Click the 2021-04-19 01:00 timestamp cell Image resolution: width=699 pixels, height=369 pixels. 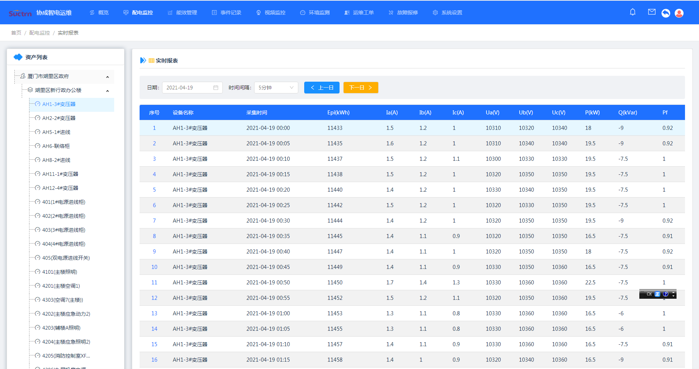pyautogui.click(x=268, y=313)
